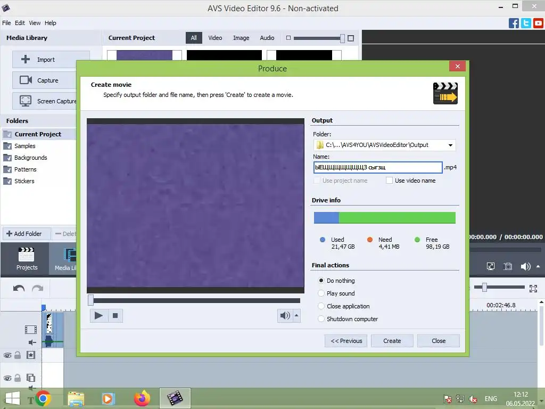Click the main preview speaker icon

[525, 266]
